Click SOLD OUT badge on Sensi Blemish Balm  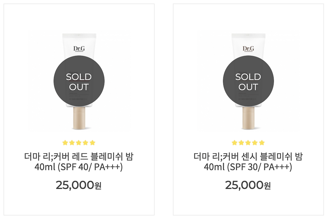pos(248,81)
